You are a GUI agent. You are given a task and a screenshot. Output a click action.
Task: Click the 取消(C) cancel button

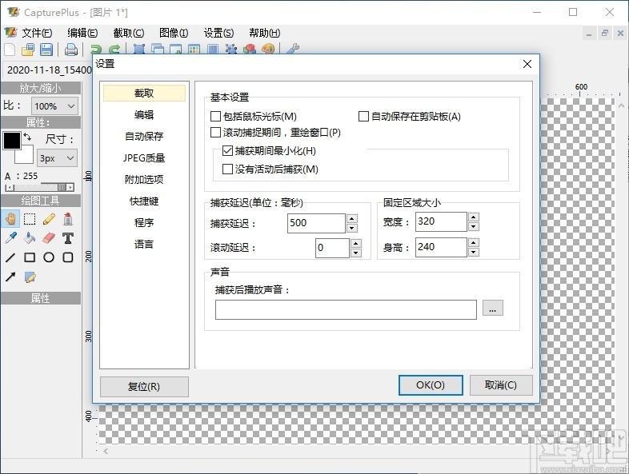(x=501, y=385)
